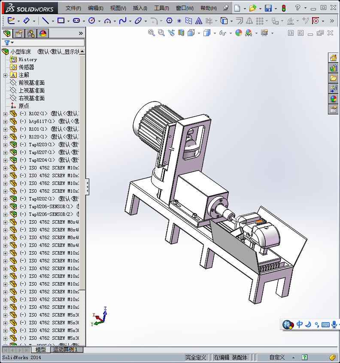The width and height of the screenshot is (340, 363).
Task: Expand the htp6117<1> component node
Action: [5, 122]
